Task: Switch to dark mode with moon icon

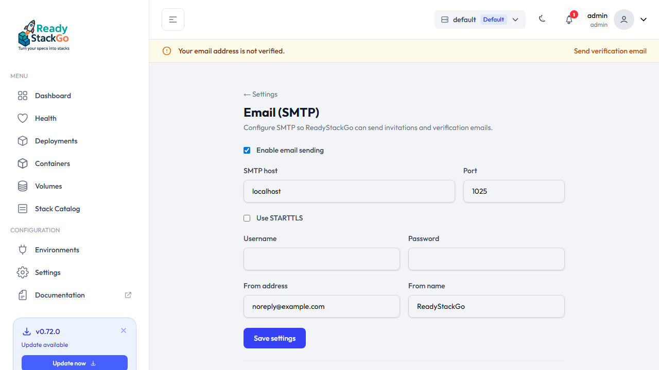Action: (x=542, y=19)
